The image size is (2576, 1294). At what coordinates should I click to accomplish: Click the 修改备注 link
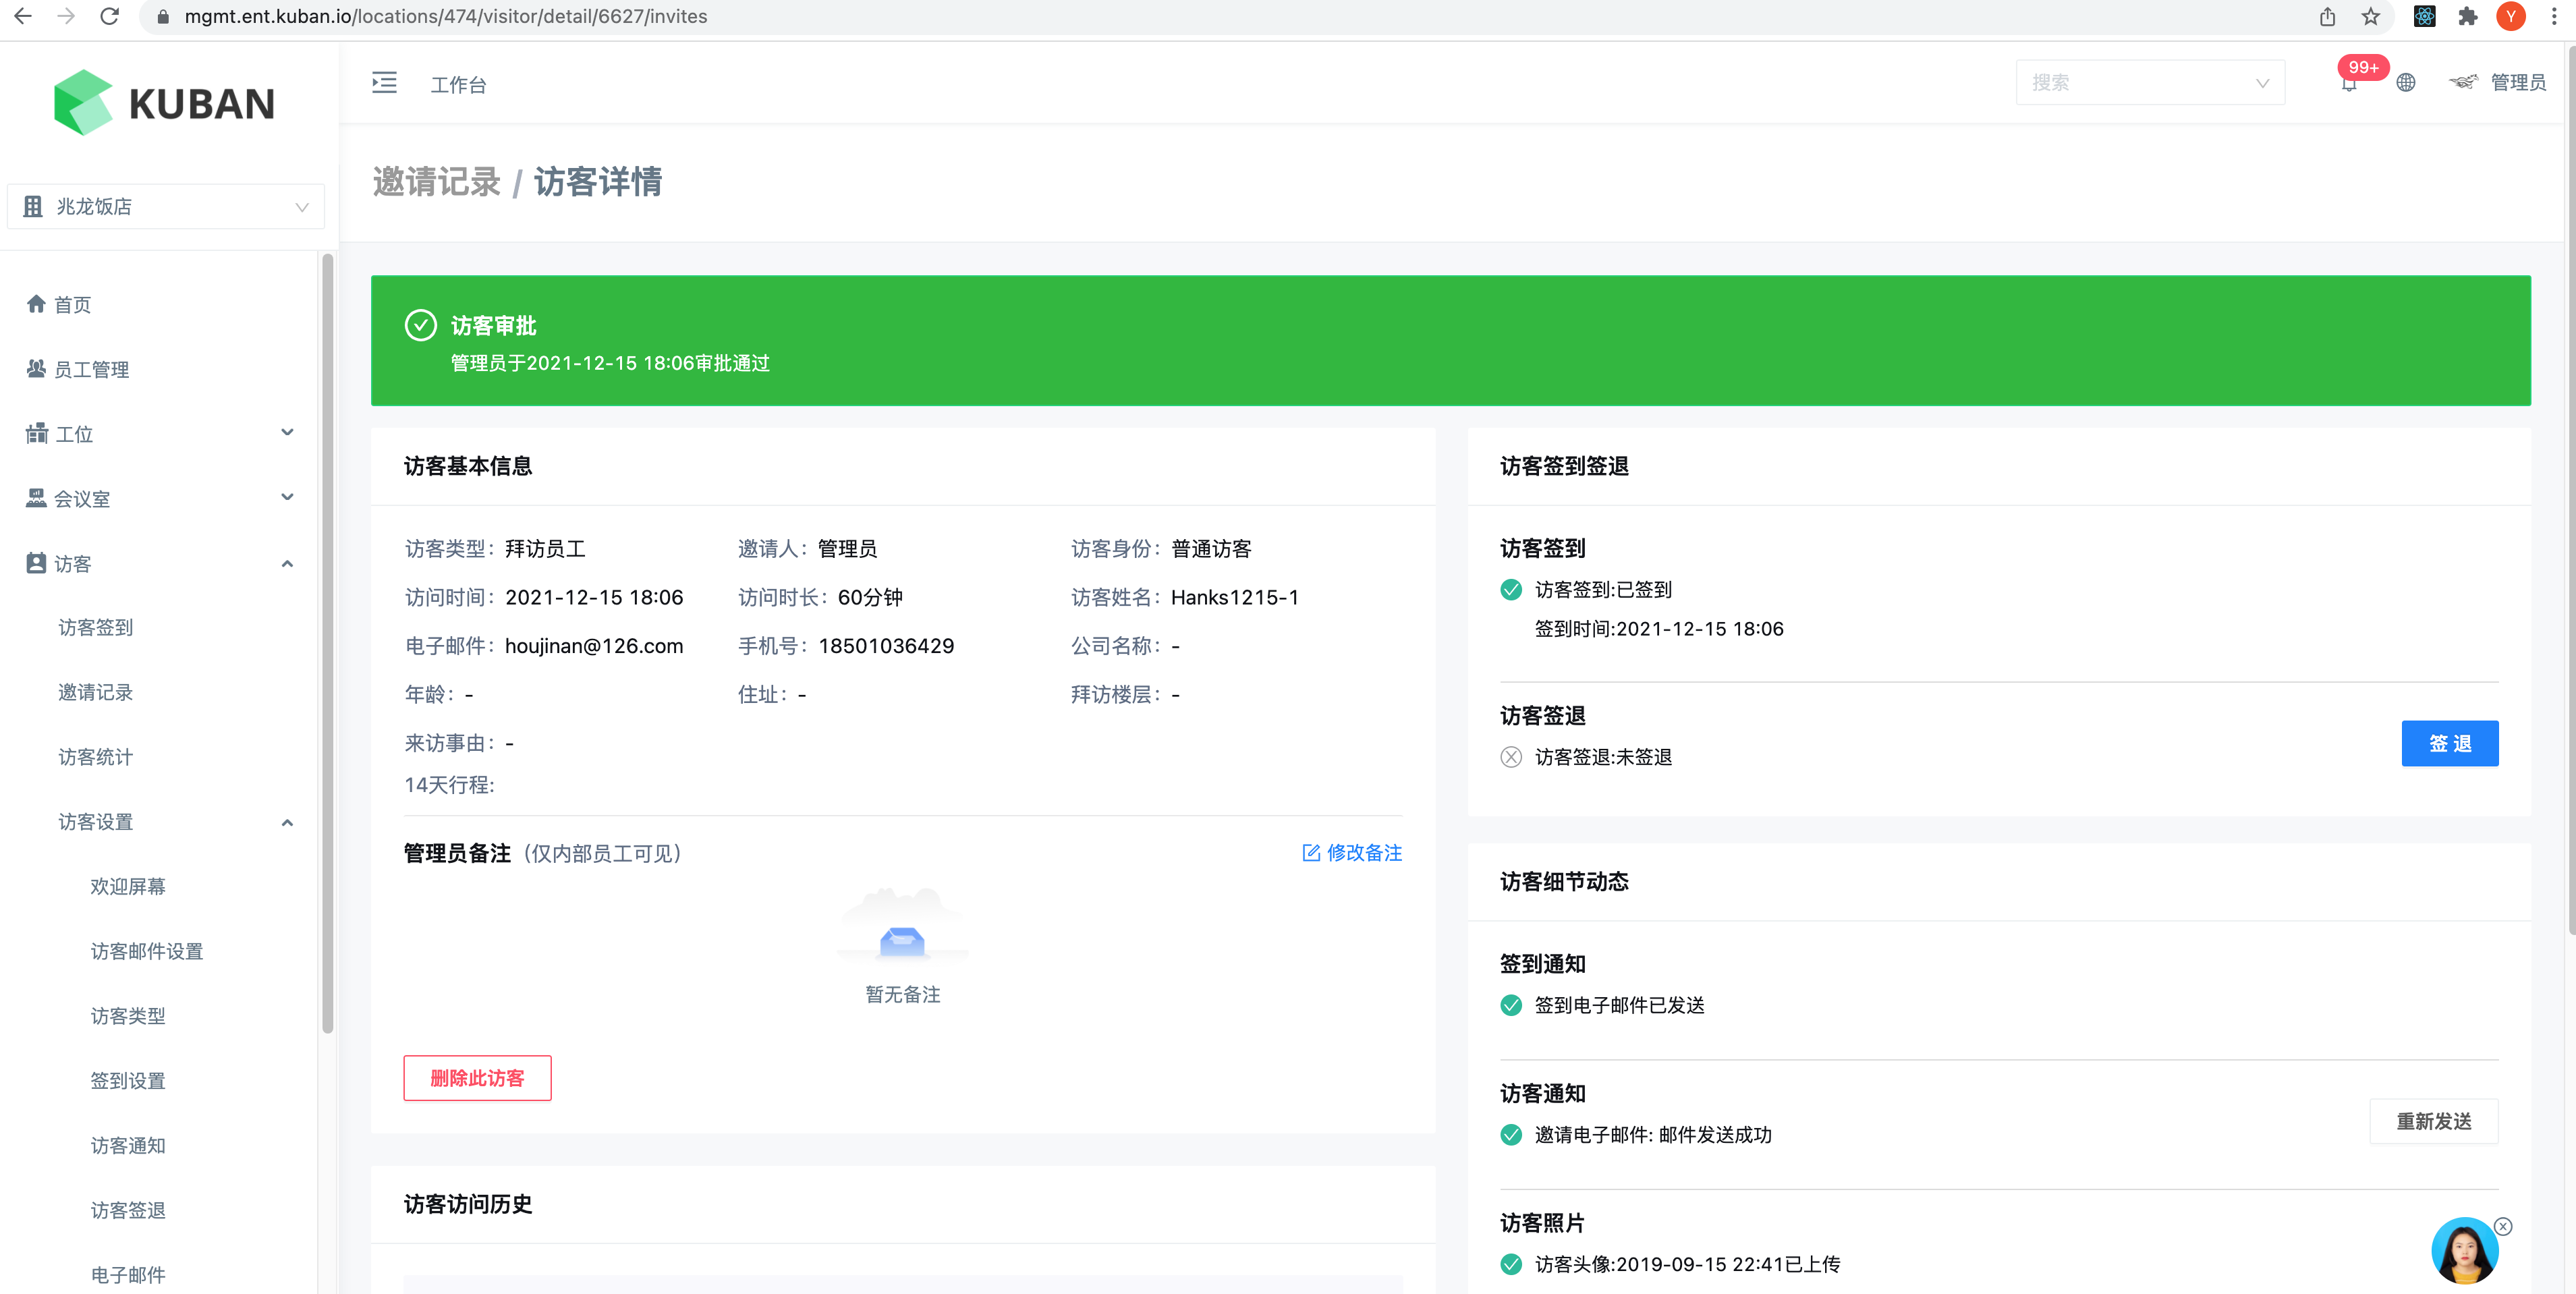[1352, 853]
